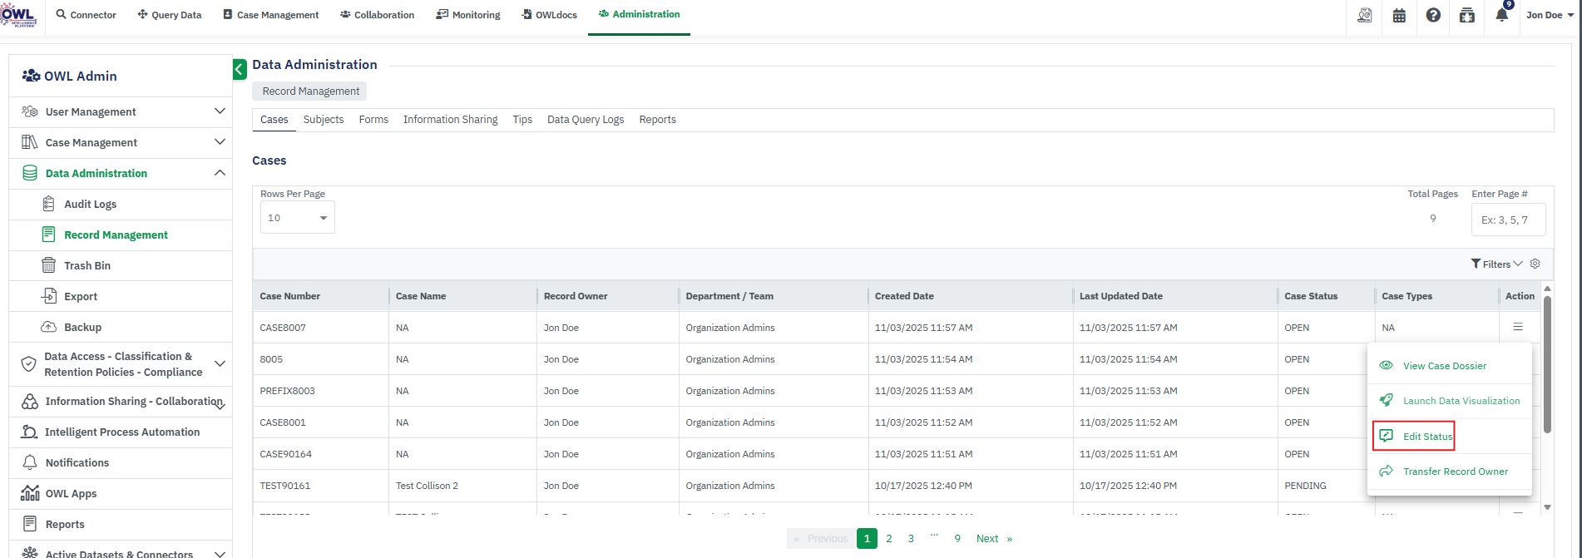Image resolution: width=1582 pixels, height=558 pixels.
Task: Choose Transfer Record Owner option
Action: pos(1455,472)
